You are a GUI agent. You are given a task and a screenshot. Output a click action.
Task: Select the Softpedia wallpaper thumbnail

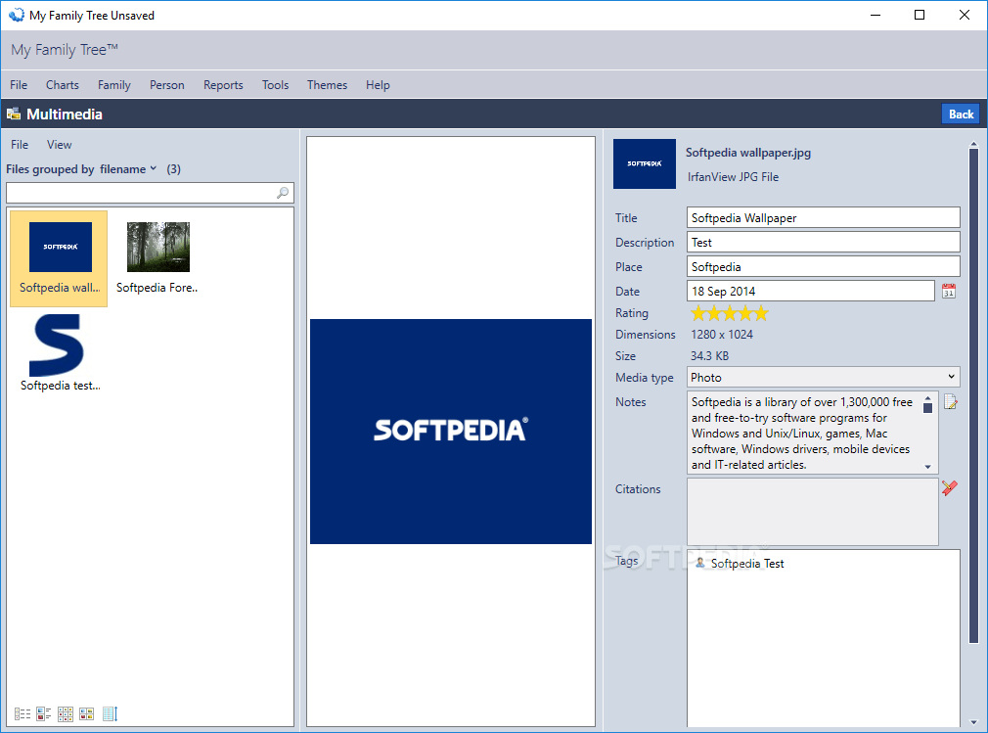pos(60,259)
